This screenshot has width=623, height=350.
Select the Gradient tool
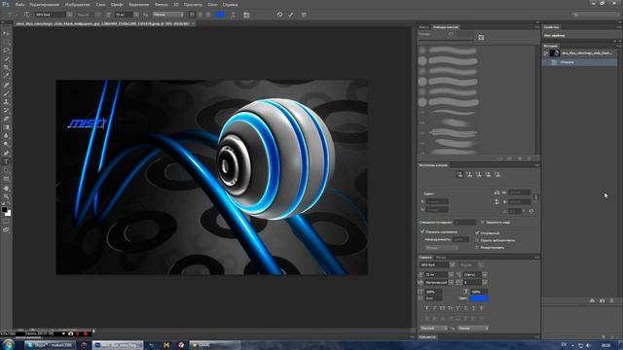(x=6, y=127)
